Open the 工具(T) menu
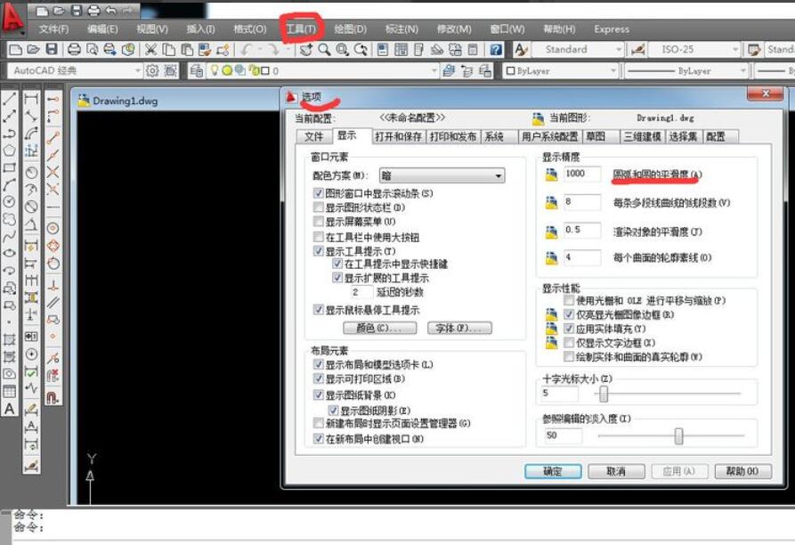This screenshot has height=545, width=795. point(301,28)
